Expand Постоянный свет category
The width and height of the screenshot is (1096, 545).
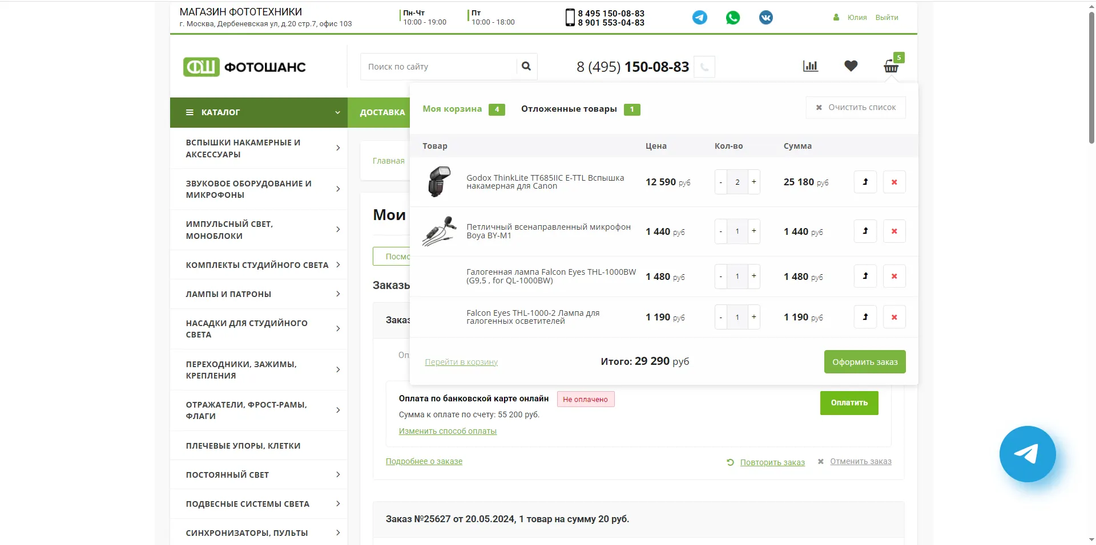(338, 474)
